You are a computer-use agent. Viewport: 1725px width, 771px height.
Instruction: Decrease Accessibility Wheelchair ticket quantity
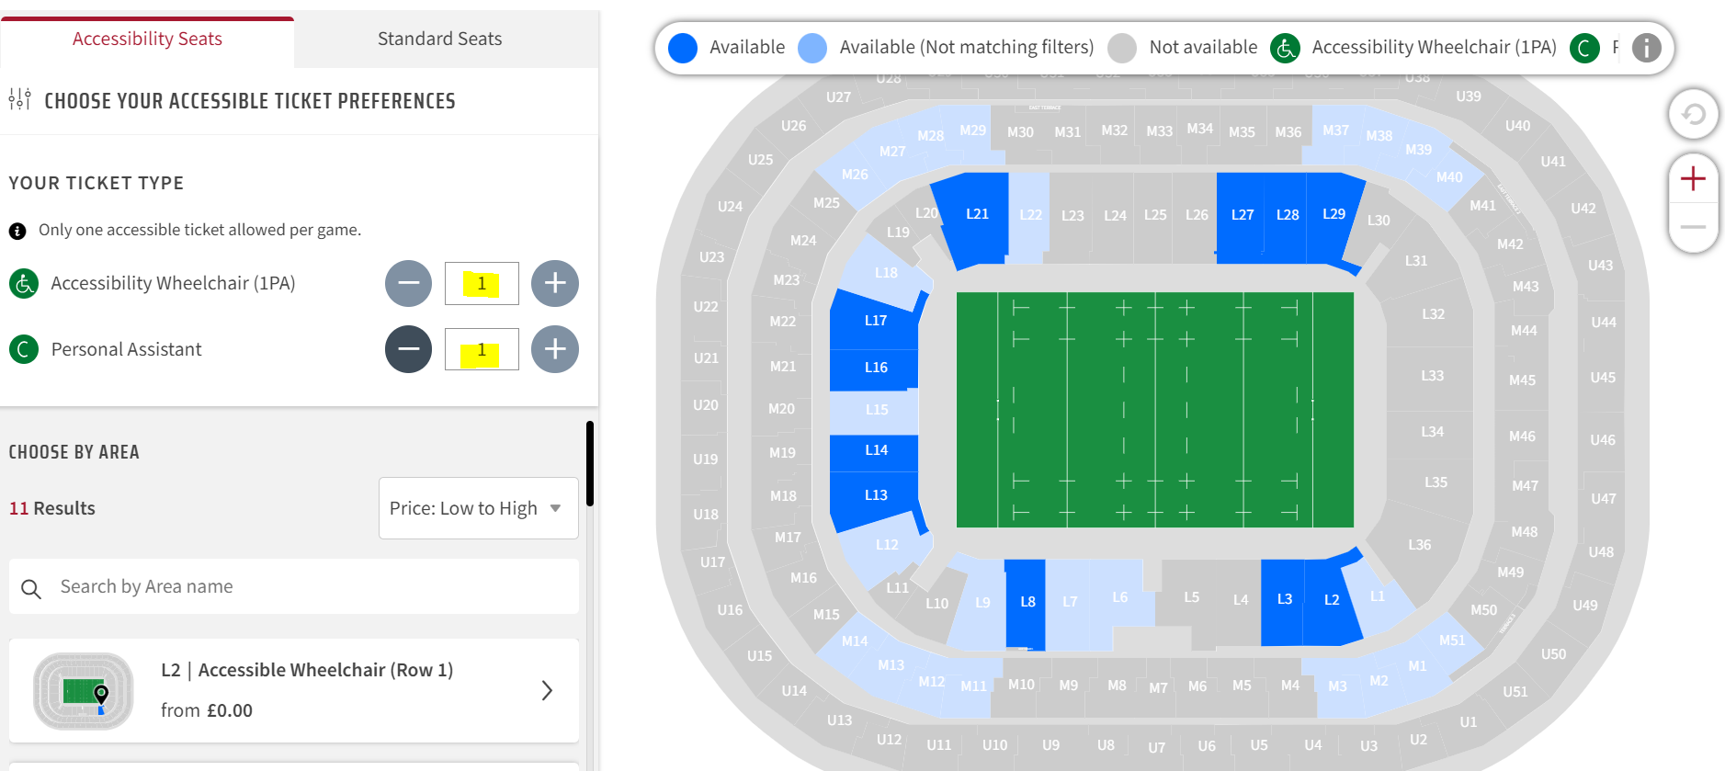click(408, 283)
